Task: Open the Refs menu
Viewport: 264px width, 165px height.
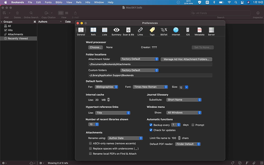Action: click(79, 2)
